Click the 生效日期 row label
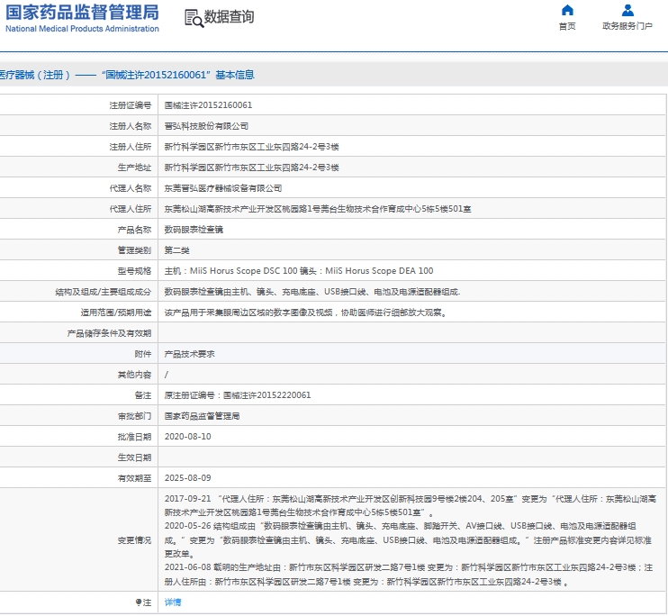Screen dimensions: 668x616 [135, 457]
